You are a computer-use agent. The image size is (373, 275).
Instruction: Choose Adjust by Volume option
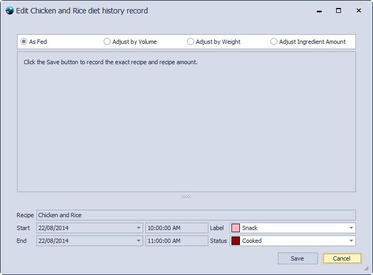coord(107,42)
